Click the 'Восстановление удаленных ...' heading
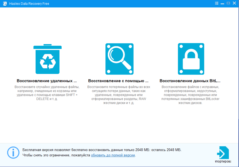Screen dimensions: 239x167 click(x=47, y=81)
